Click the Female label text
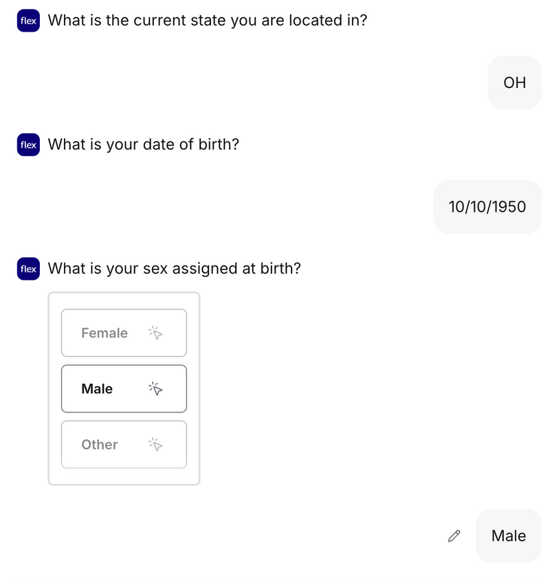Viewport: 550px width, 583px height. [x=104, y=333]
